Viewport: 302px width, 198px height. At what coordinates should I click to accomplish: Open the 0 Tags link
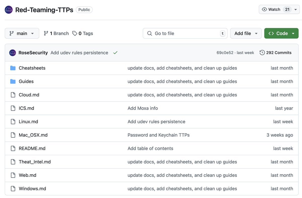(83, 33)
